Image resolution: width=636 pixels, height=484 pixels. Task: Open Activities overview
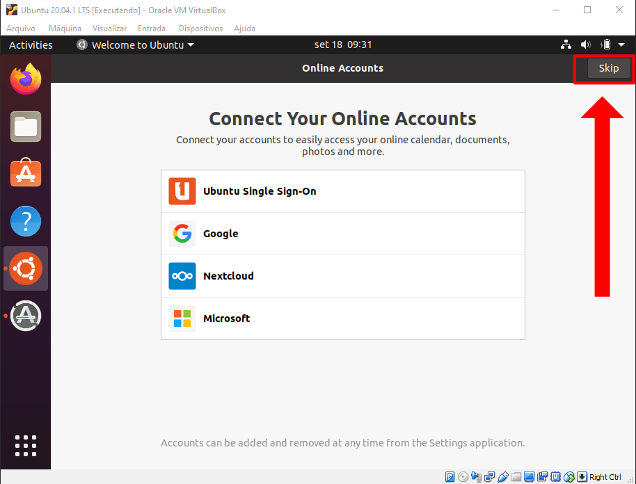coord(31,45)
